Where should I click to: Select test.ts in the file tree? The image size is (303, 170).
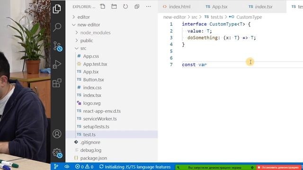112,135
